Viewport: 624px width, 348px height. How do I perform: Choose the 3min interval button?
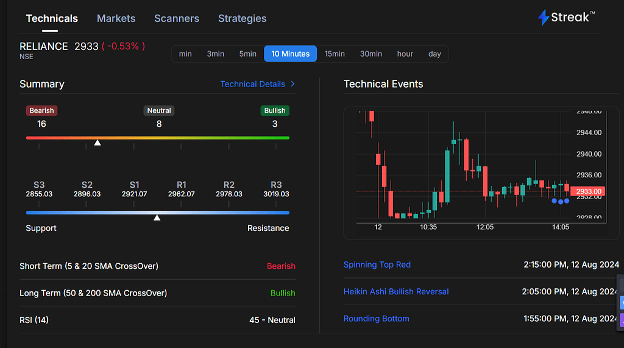tap(215, 54)
